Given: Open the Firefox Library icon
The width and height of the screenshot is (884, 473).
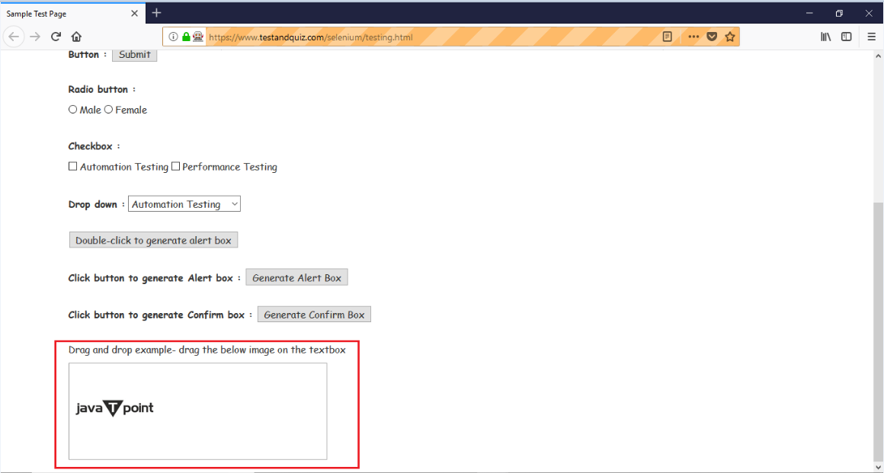Looking at the screenshot, I should pyautogui.click(x=825, y=36).
